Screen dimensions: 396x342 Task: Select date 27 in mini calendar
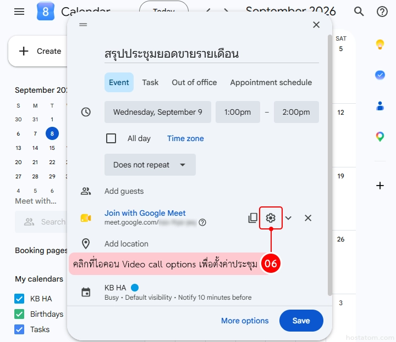tap(18, 176)
